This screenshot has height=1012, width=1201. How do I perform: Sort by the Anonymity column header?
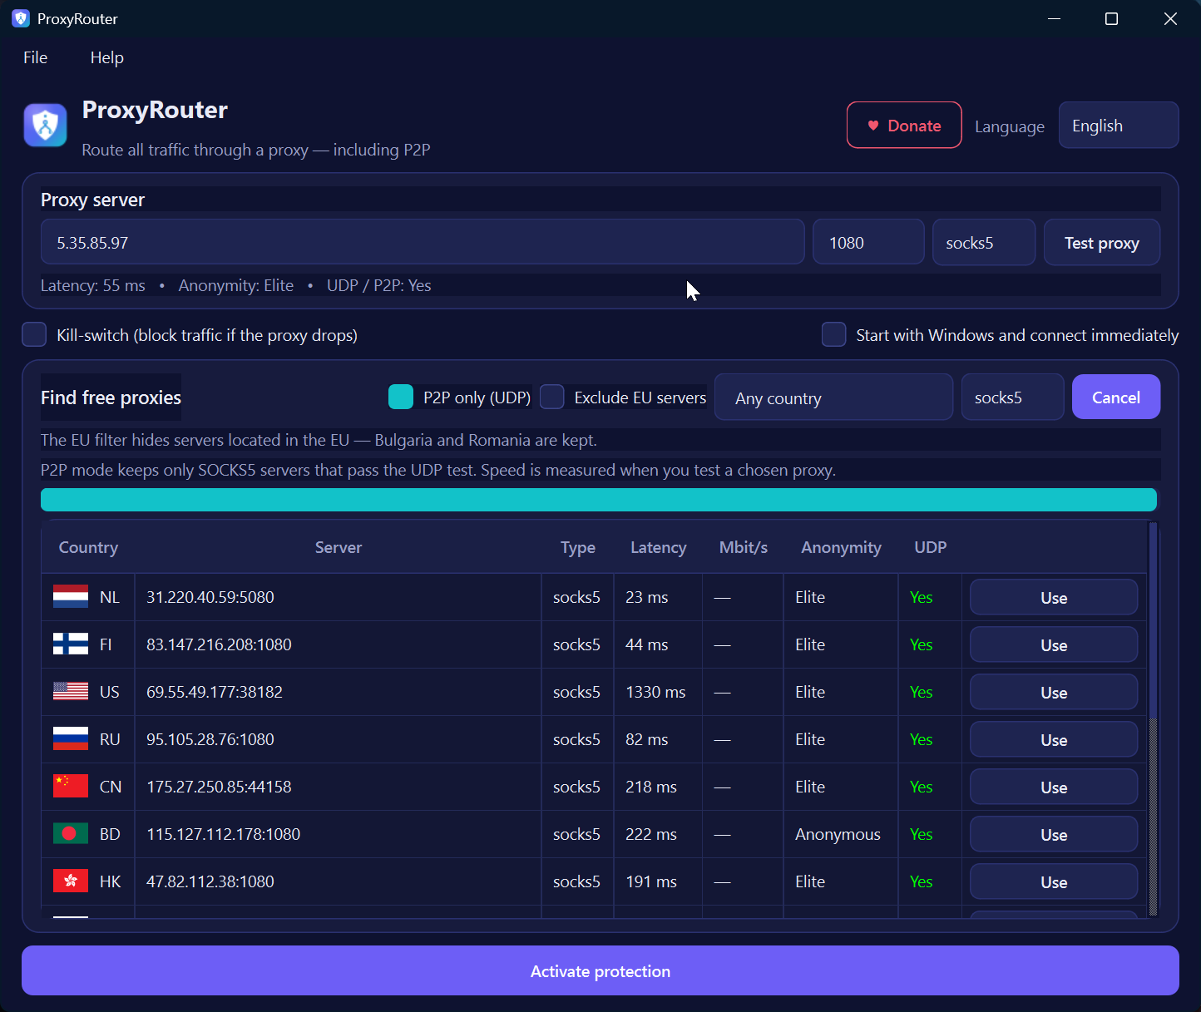click(841, 547)
